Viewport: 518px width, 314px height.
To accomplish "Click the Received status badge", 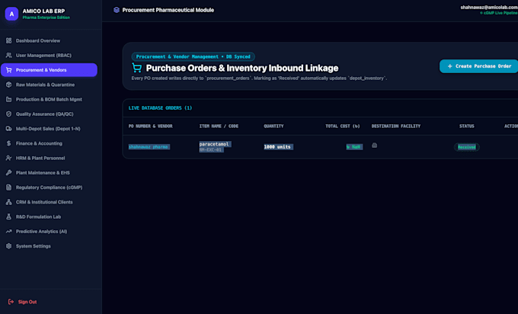I will coord(467,147).
